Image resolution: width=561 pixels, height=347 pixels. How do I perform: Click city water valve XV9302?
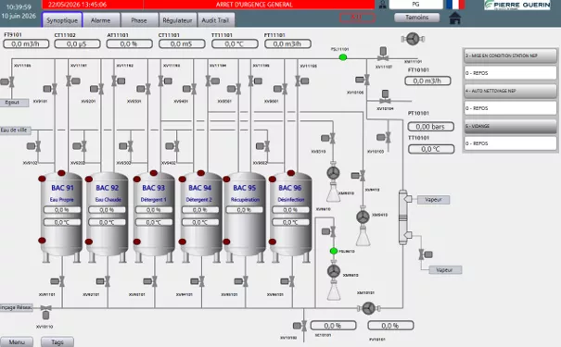(126, 146)
